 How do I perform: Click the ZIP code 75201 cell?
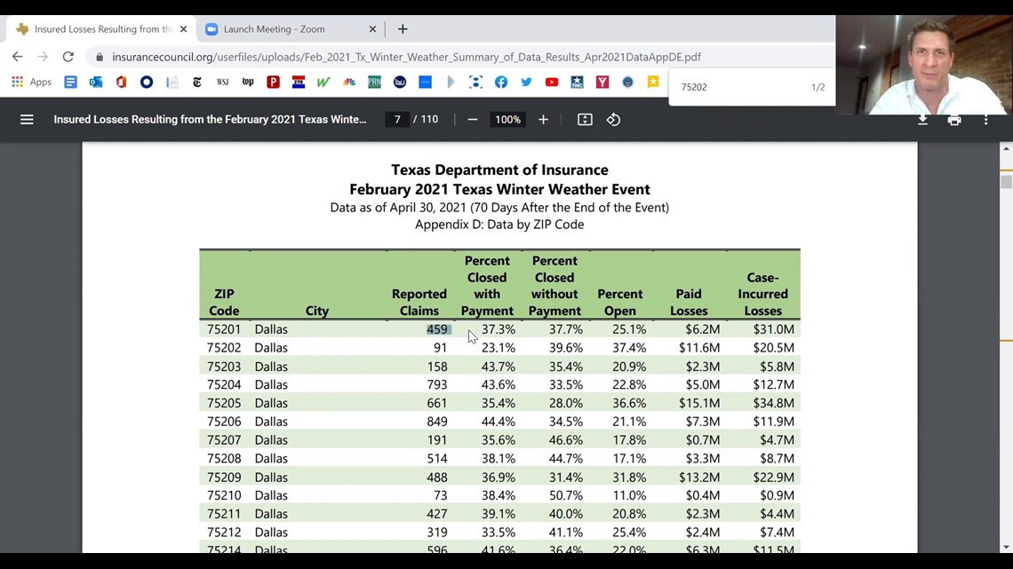click(x=224, y=329)
